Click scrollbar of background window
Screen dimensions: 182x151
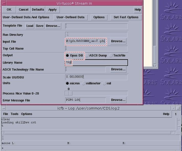155,34
